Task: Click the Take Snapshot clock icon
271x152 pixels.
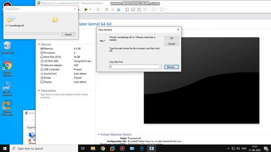Action: (x=106, y=9)
